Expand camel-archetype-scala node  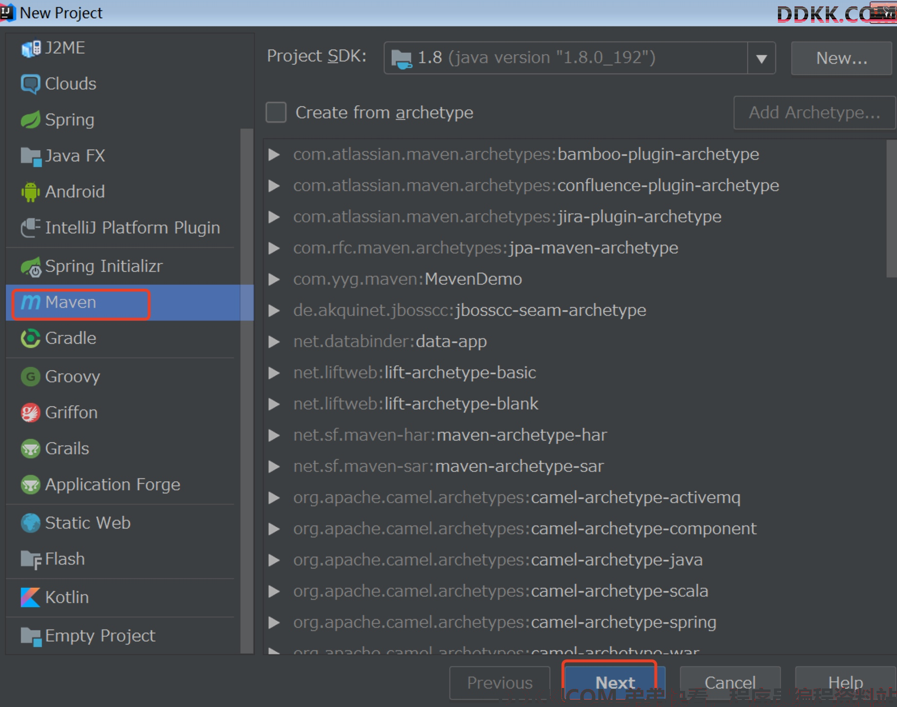(x=274, y=591)
